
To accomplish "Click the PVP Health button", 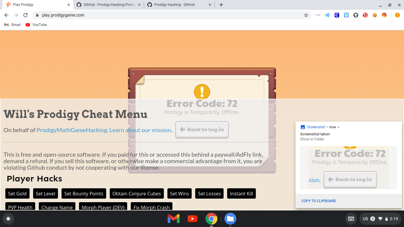I will (x=20, y=206).
